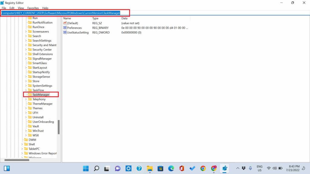Expand the SearchSettings key
This screenshot has height=174, width=310.
click(x=26, y=41)
